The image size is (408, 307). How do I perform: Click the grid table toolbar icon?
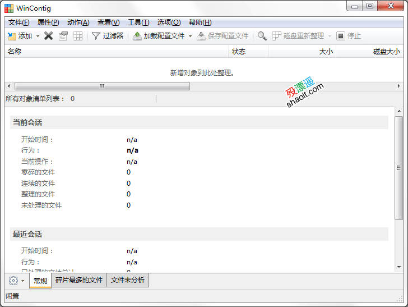(78, 36)
